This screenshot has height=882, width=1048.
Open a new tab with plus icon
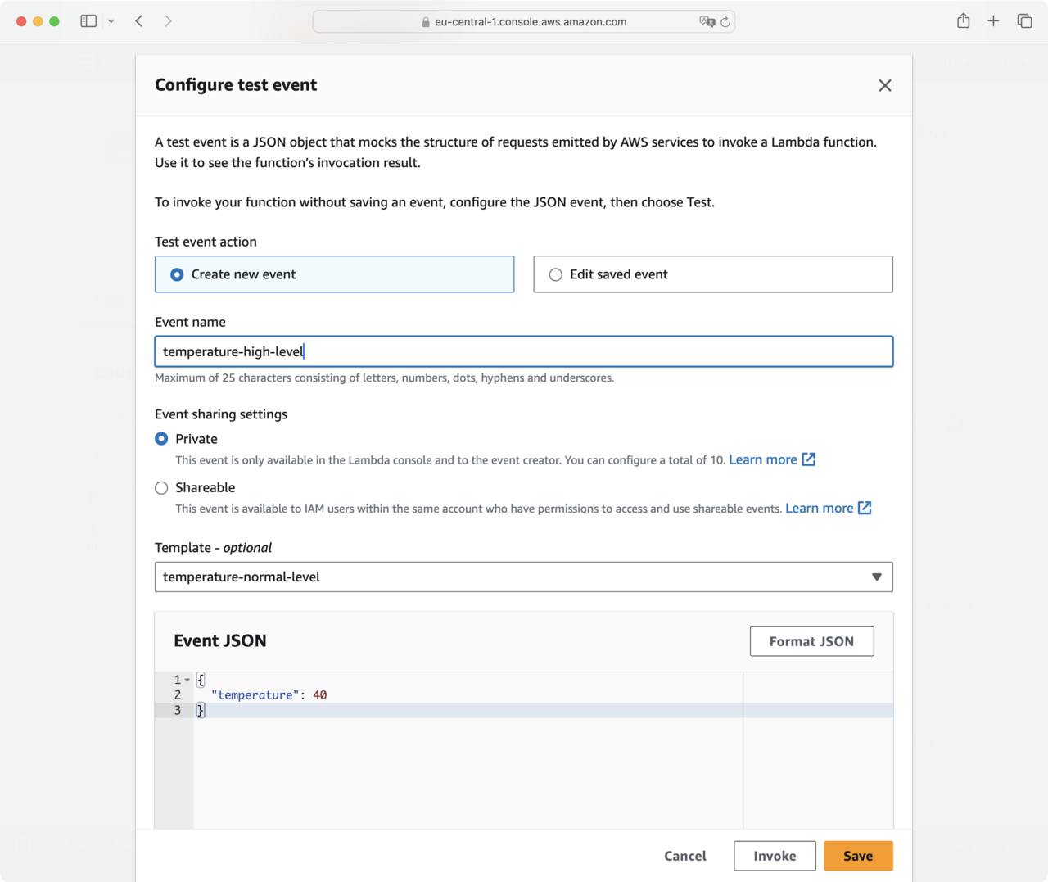coord(993,21)
